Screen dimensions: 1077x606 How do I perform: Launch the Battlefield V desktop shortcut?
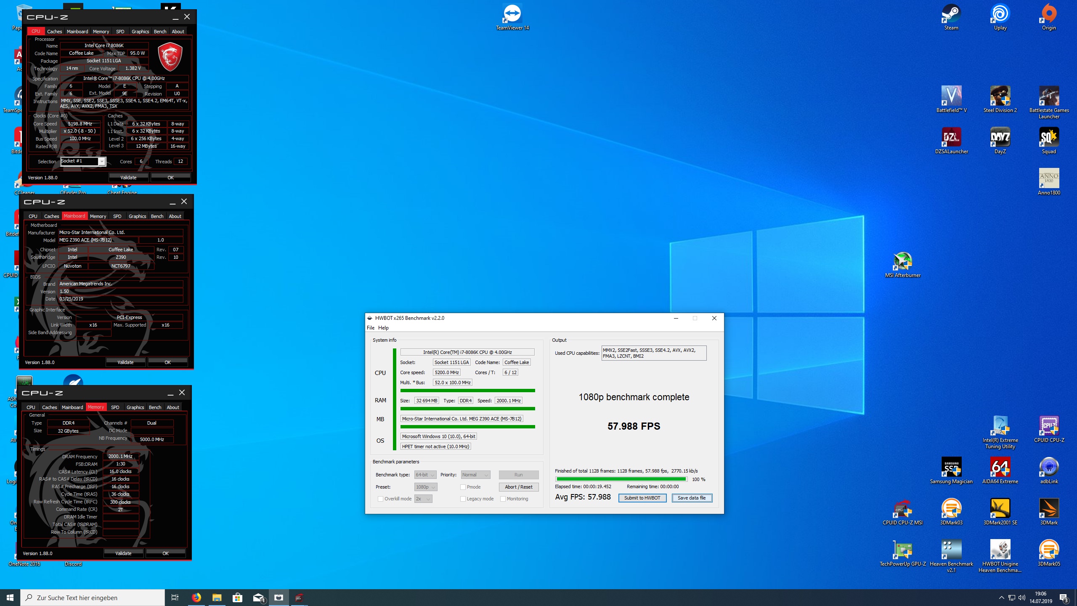tap(951, 99)
